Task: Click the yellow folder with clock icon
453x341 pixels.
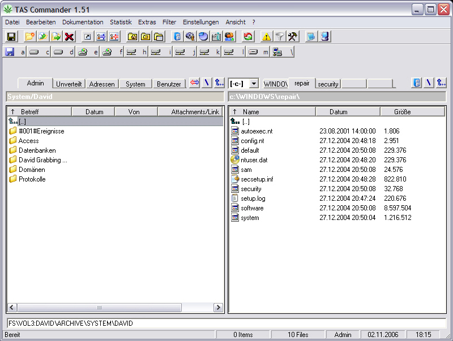Action: pos(133,37)
